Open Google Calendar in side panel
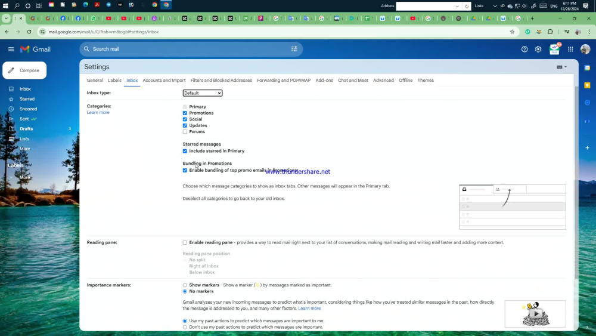596x336 pixels. pos(587,67)
